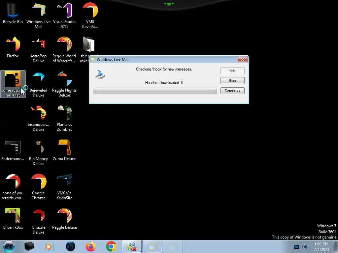Open the Visual Studio 2015 desktop shortcut
Screen dimensions: 338x253
(64, 15)
